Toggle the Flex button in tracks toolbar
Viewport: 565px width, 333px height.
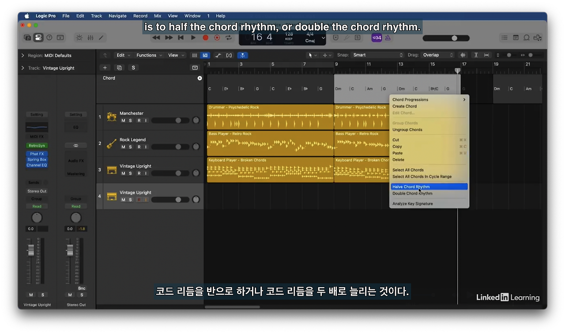click(229, 55)
